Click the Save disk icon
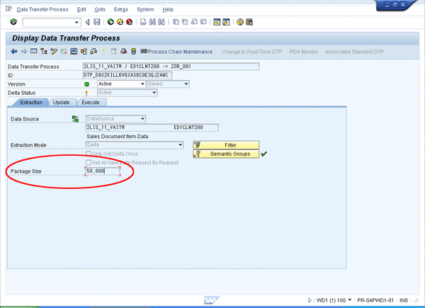The height and width of the screenshot is (308, 425). (97, 22)
